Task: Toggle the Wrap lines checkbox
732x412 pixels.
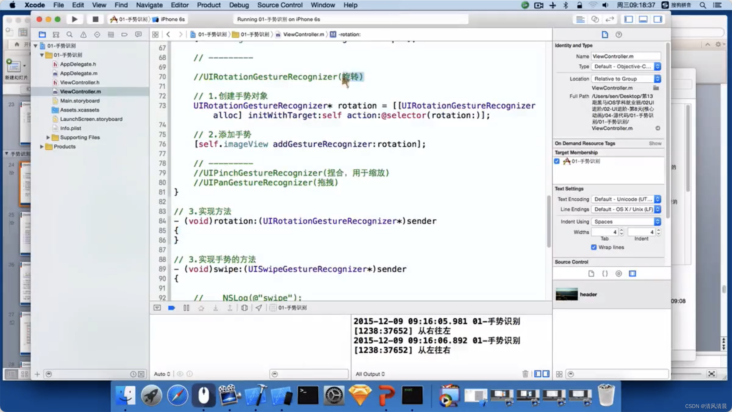Action: tap(594, 247)
